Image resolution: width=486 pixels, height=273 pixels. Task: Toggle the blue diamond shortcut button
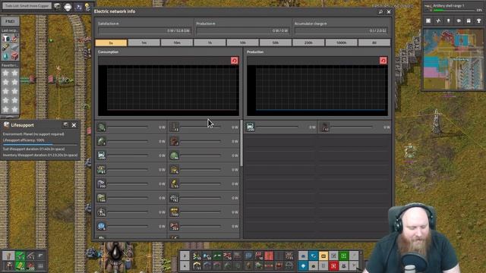(303, 265)
